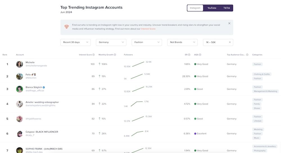Select Amelie's Family category tag
The height and width of the screenshot is (153, 281).
(257, 104)
